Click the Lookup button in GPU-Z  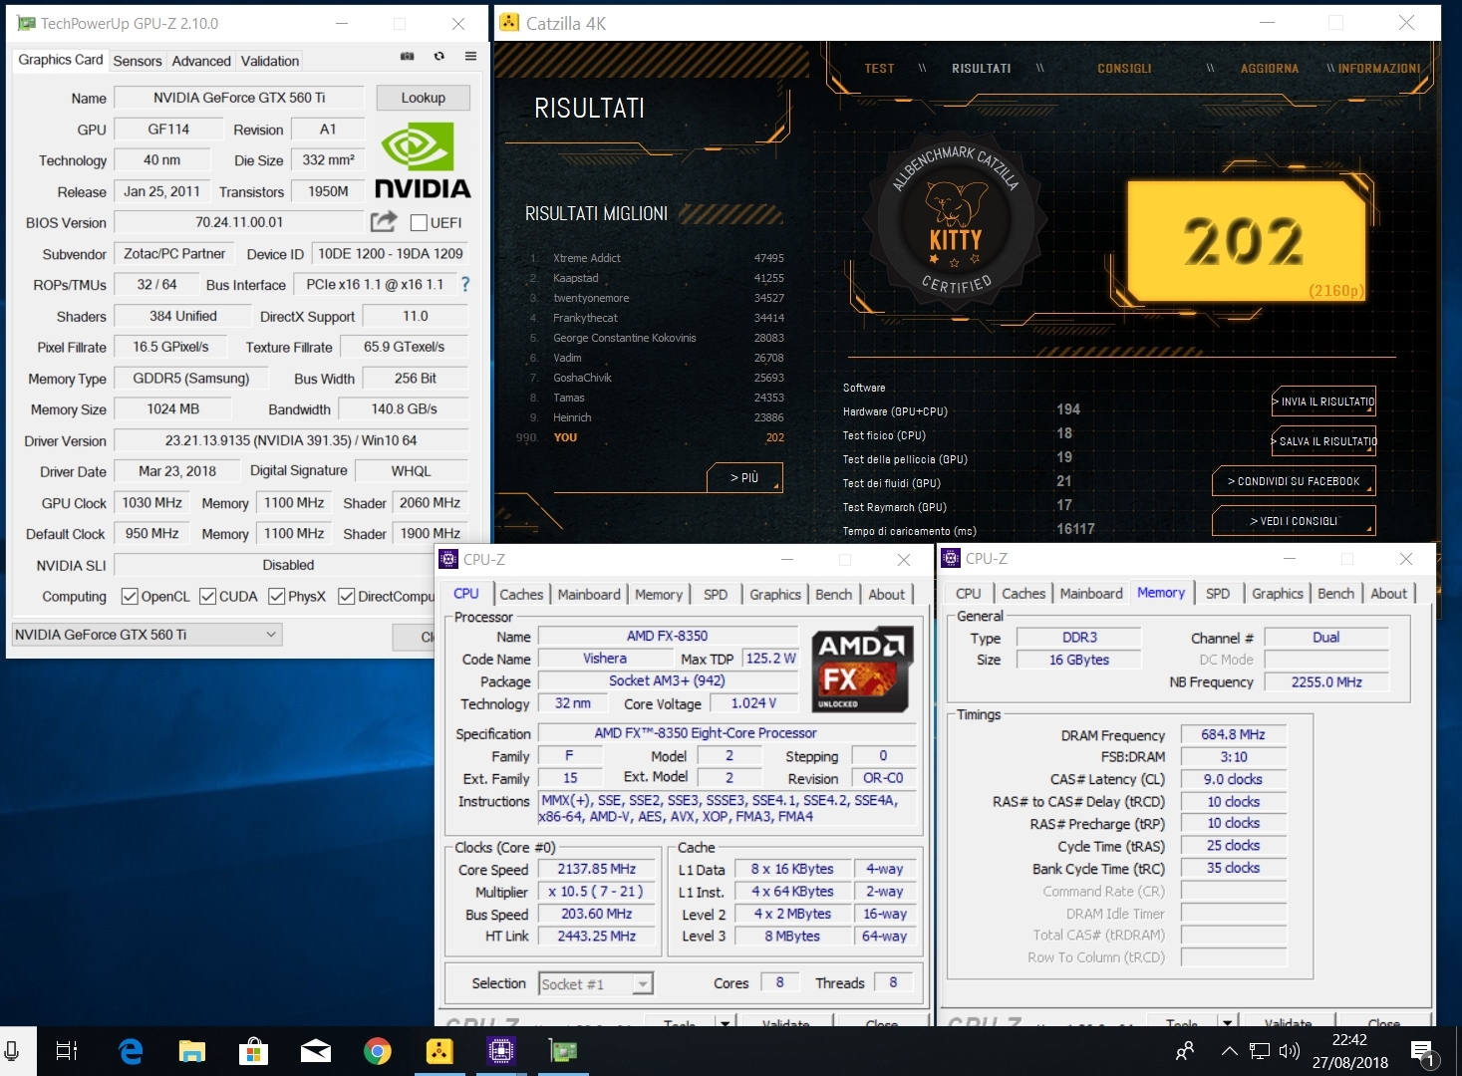(424, 98)
